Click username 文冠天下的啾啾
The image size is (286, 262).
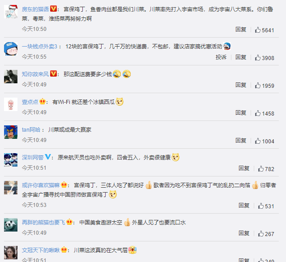pyautogui.click(x=41, y=250)
